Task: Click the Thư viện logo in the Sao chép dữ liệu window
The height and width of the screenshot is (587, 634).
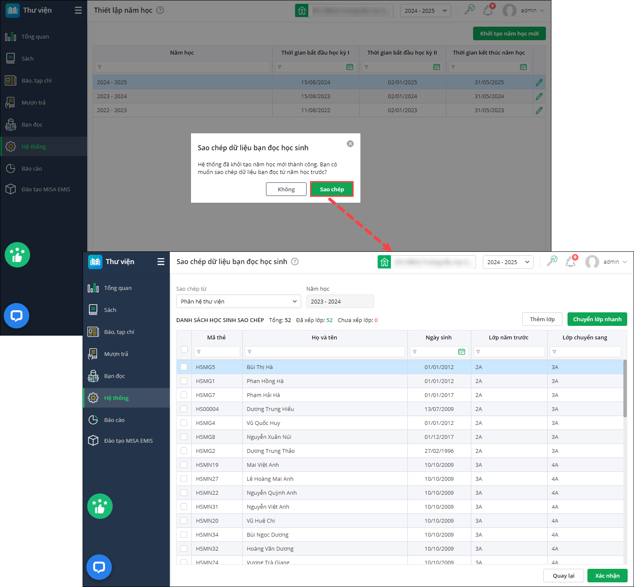Action: tap(95, 262)
